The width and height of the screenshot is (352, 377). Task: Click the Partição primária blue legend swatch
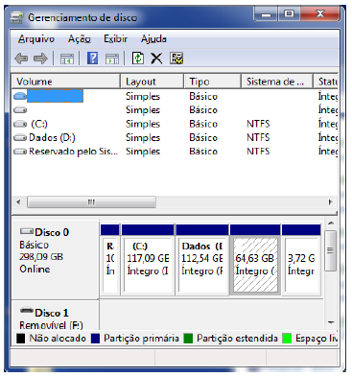tap(95, 339)
